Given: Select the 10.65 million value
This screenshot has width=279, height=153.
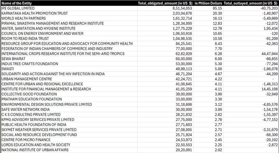Looking at the screenshot, I should (x=217, y=34).
